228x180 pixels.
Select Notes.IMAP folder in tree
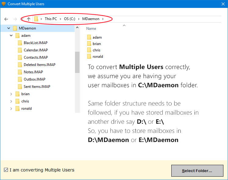(x=33, y=72)
